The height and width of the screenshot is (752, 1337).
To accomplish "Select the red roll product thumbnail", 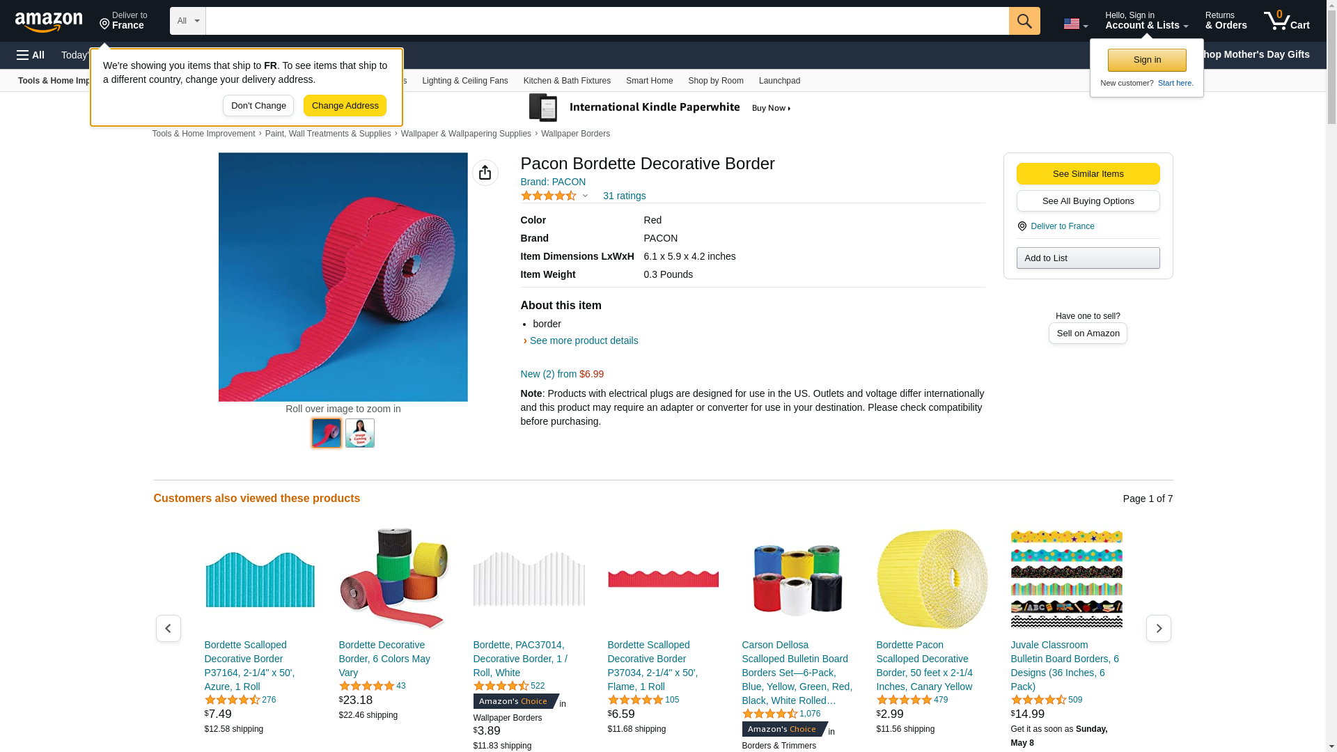I will (327, 433).
